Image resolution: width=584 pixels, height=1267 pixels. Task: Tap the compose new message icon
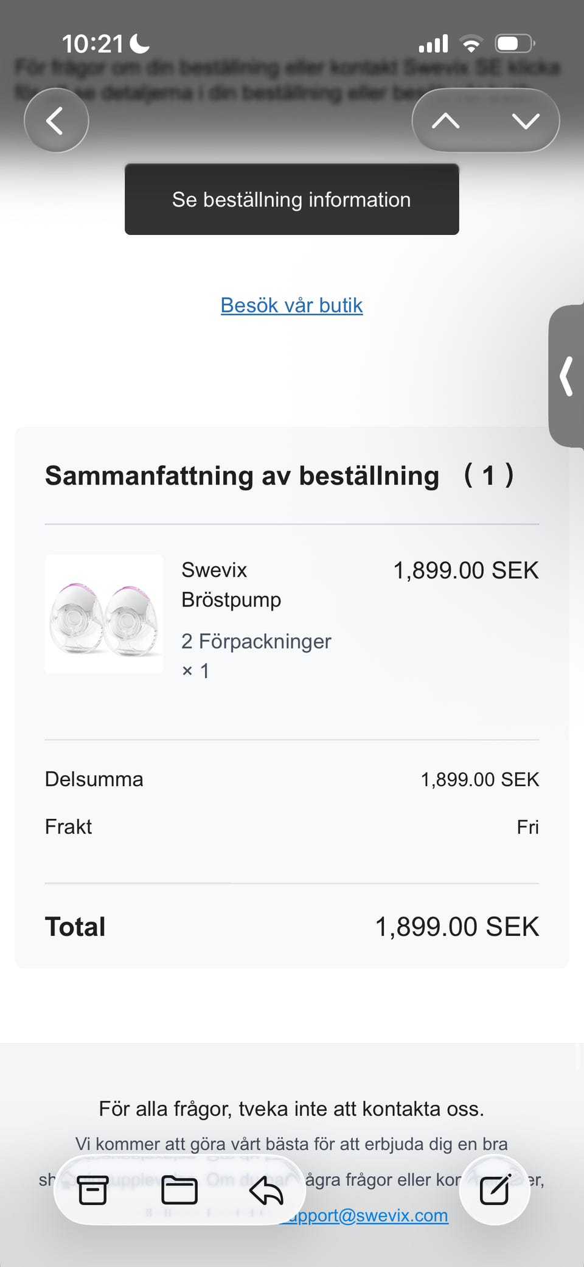click(x=494, y=1190)
